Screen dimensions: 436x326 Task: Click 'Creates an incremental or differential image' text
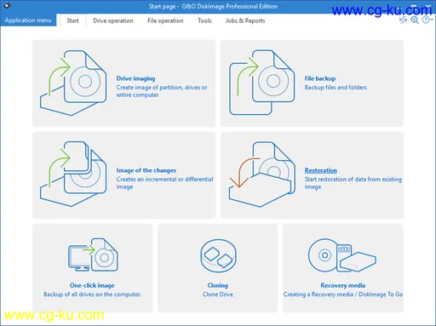coord(164,183)
